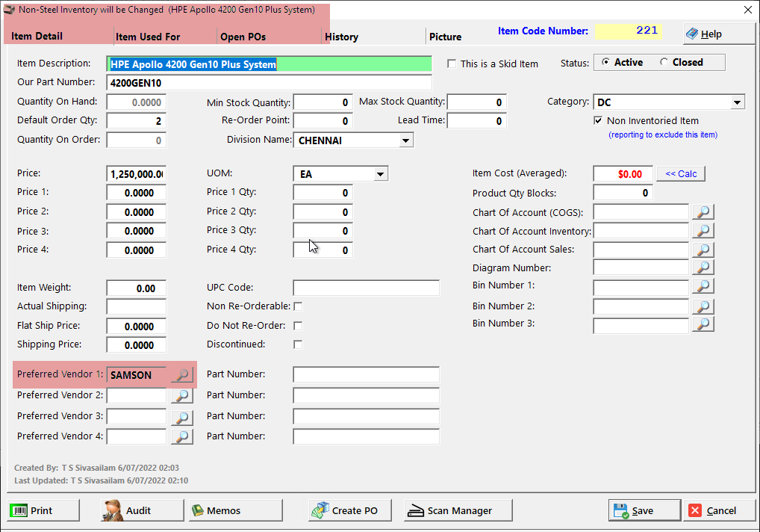Open Scan Manager

point(458,510)
